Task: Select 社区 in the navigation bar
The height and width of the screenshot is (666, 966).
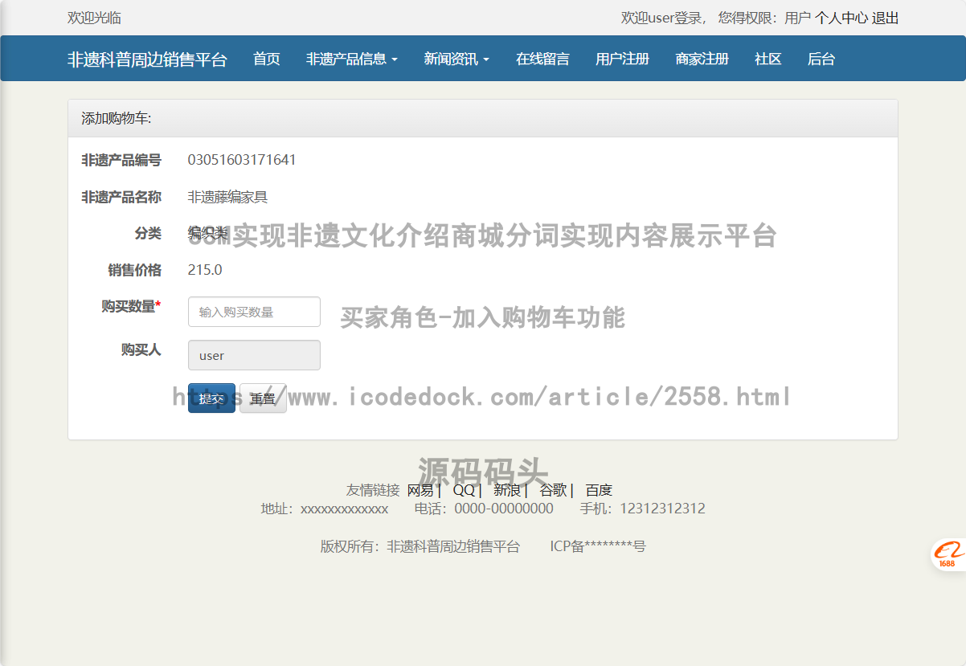Action: [x=767, y=59]
